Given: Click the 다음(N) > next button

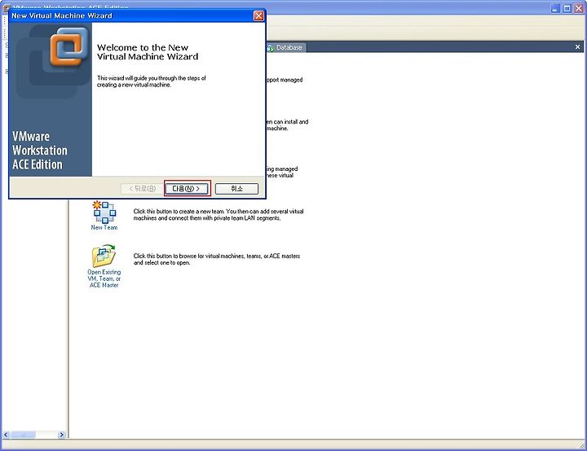Looking at the screenshot, I should point(187,189).
